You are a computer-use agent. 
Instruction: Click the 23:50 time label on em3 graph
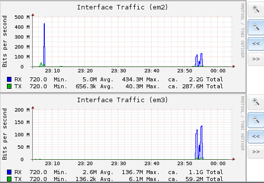(x=184, y=164)
